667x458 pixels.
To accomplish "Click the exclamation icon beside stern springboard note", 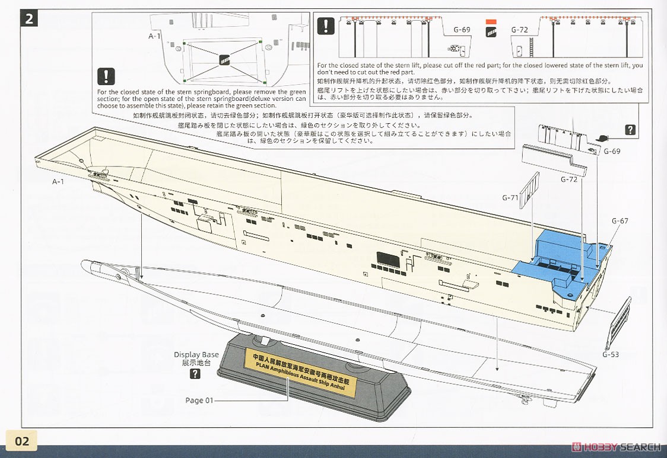I will 106,76.
